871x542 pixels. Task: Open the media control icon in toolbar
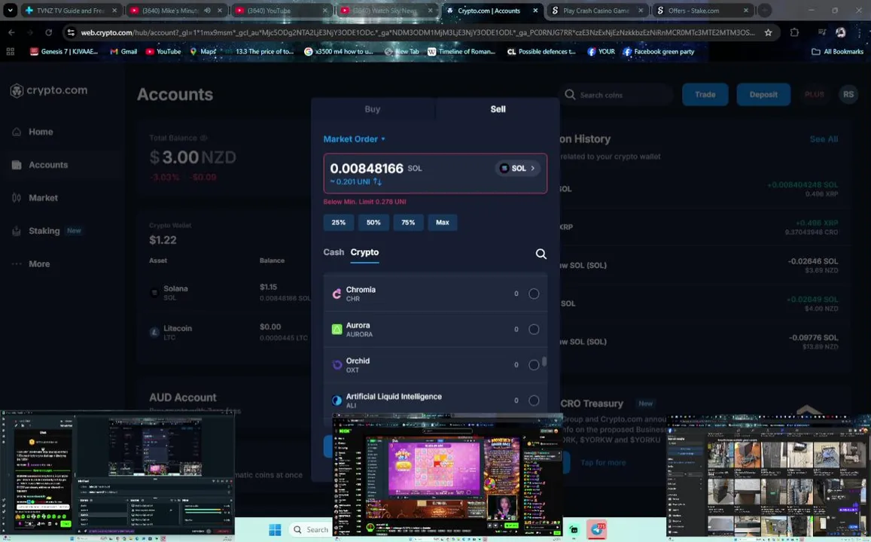[822, 32]
